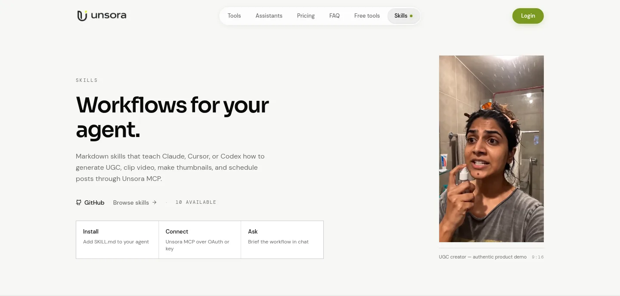
Task: Click the 9:16 aspect ratio label
Action: [538, 257]
